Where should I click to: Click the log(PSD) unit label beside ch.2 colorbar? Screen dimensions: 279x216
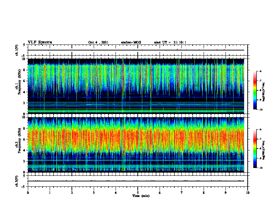tap(264, 150)
